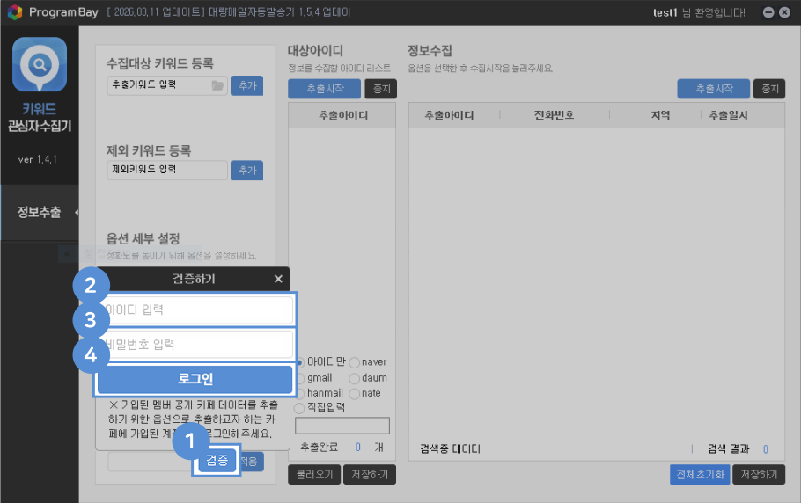Choose the gmail radio option
The height and width of the screenshot is (503, 801).
[300, 378]
